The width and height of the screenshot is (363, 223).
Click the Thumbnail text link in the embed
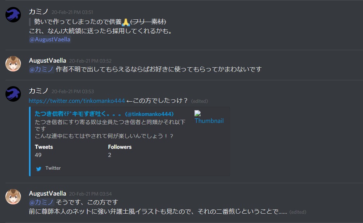click(x=209, y=121)
